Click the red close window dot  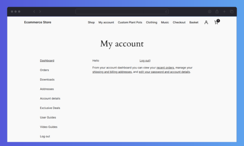[12, 11]
